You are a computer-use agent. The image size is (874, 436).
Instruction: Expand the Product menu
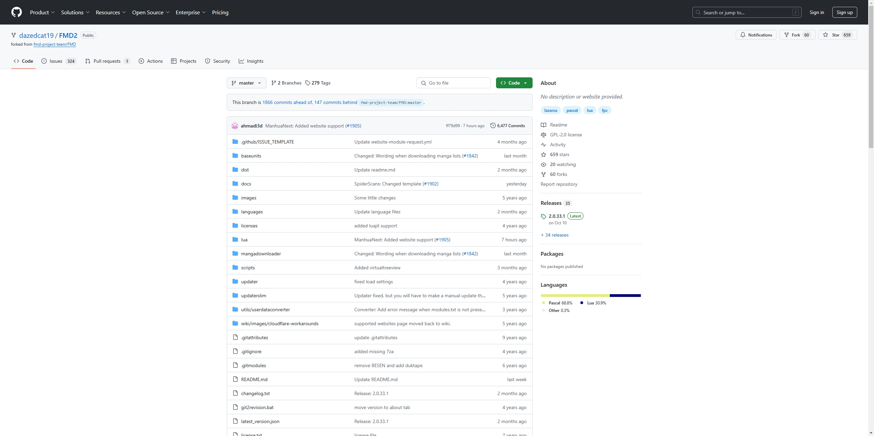click(42, 12)
